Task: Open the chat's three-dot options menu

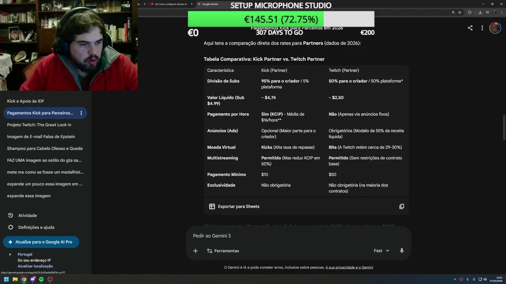Action: coord(482,28)
